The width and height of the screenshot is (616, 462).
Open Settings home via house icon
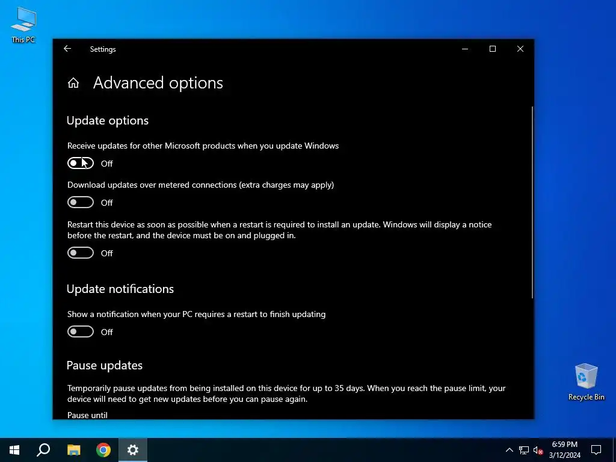pyautogui.click(x=73, y=83)
